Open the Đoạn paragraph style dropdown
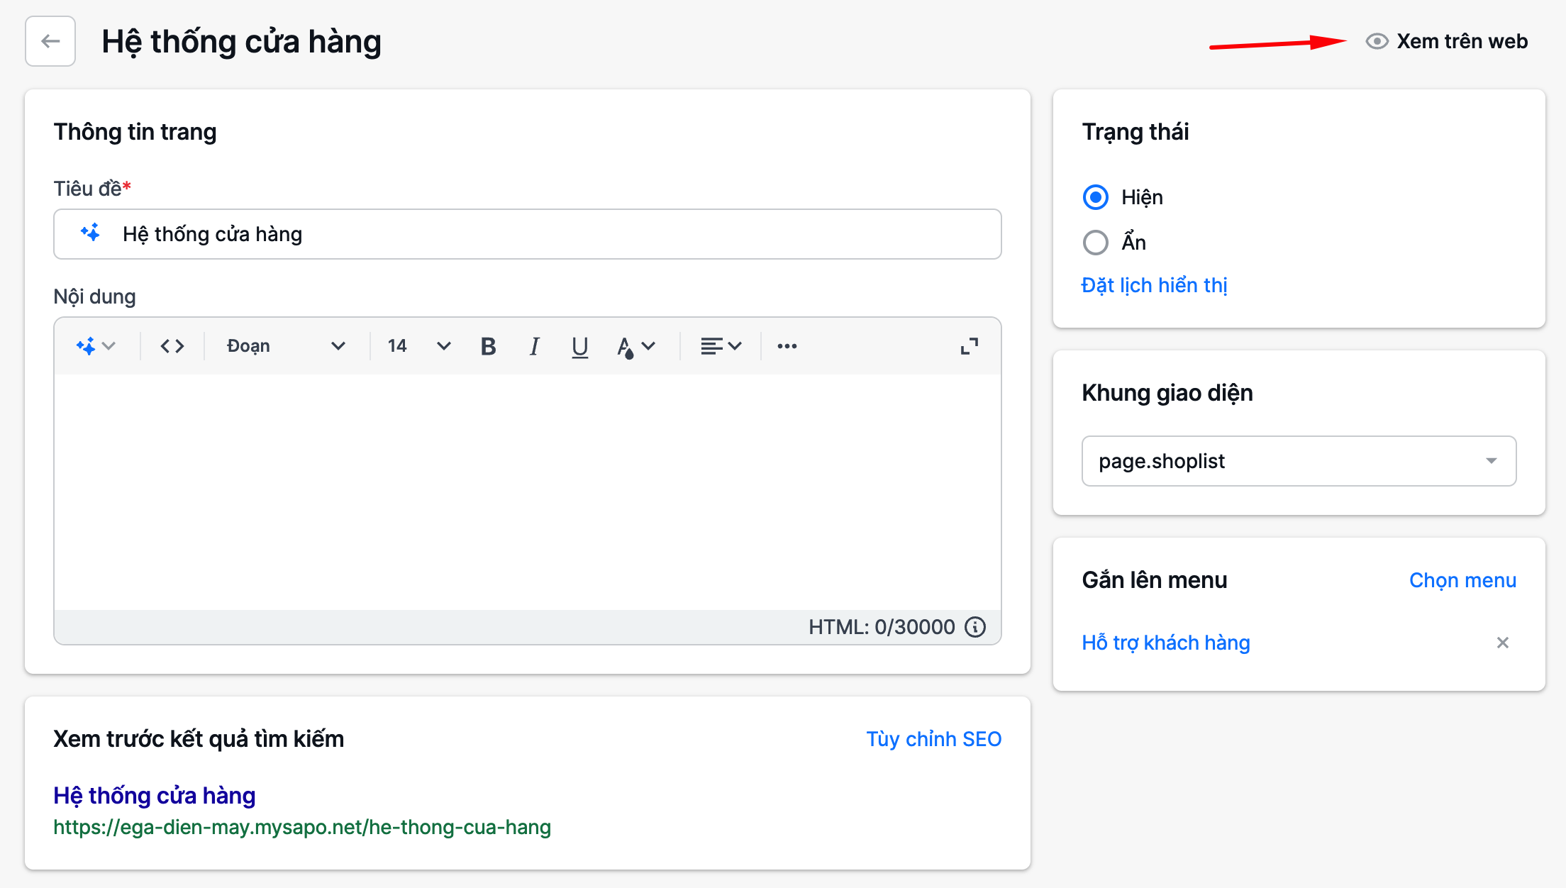Screen dimensions: 1566x888 pyautogui.click(x=286, y=346)
